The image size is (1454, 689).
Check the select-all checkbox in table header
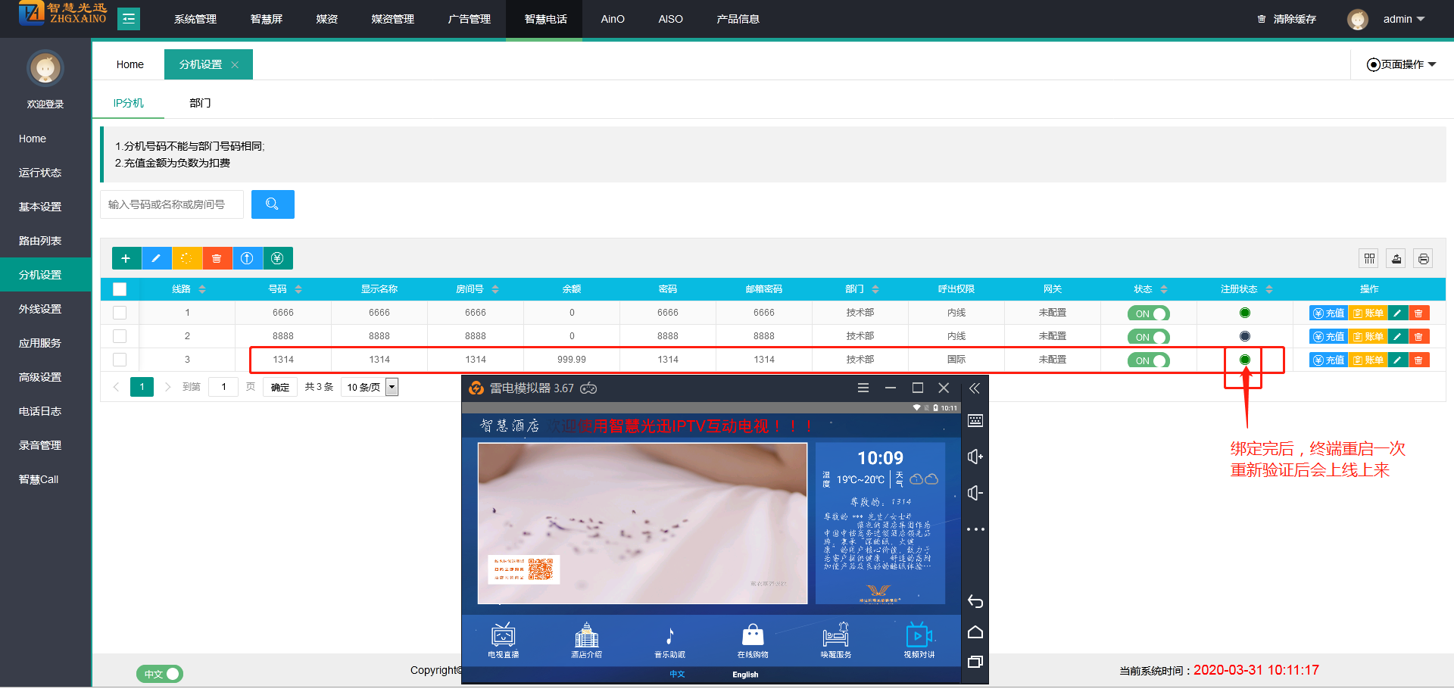[120, 289]
